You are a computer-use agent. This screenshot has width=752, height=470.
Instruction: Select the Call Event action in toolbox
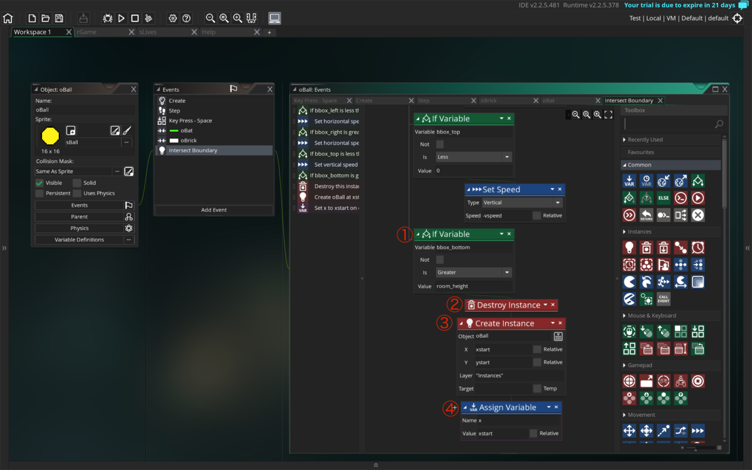(662, 298)
